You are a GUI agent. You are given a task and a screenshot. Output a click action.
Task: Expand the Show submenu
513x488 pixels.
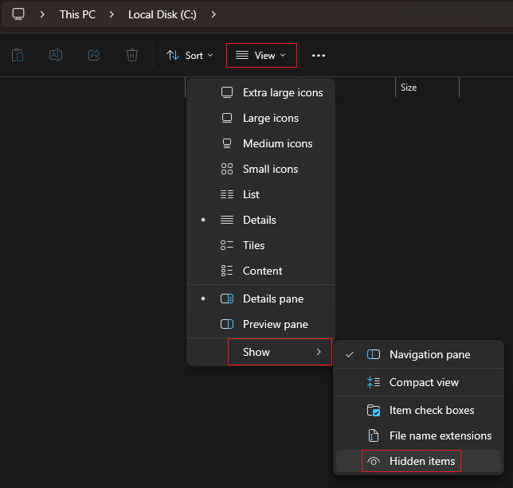pyautogui.click(x=279, y=352)
